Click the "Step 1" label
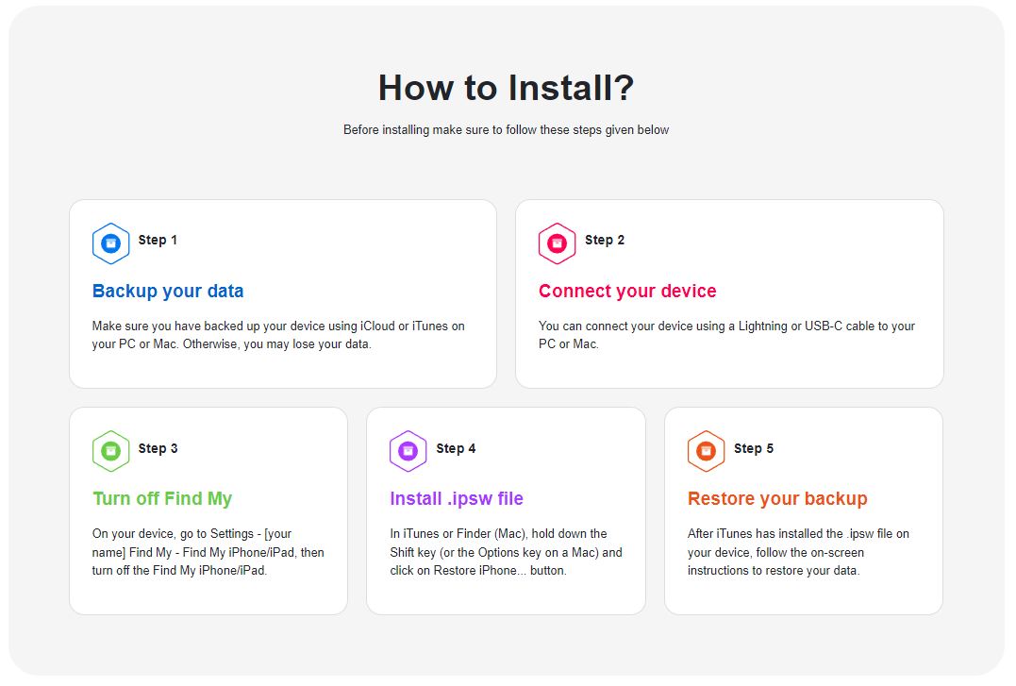The height and width of the screenshot is (686, 1016). tap(158, 240)
